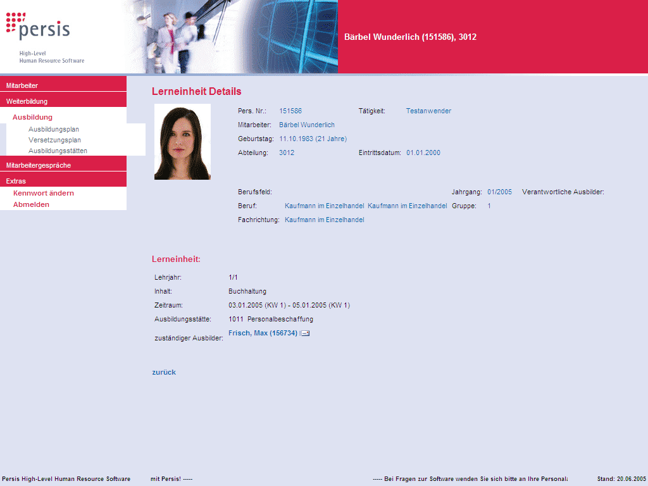Open the Weiterbildung menu section
This screenshot has height=486, width=648.
click(x=27, y=101)
